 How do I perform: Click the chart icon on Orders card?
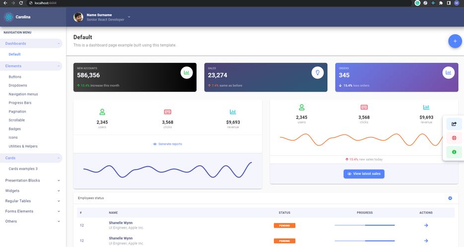click(x=448, y=72)
